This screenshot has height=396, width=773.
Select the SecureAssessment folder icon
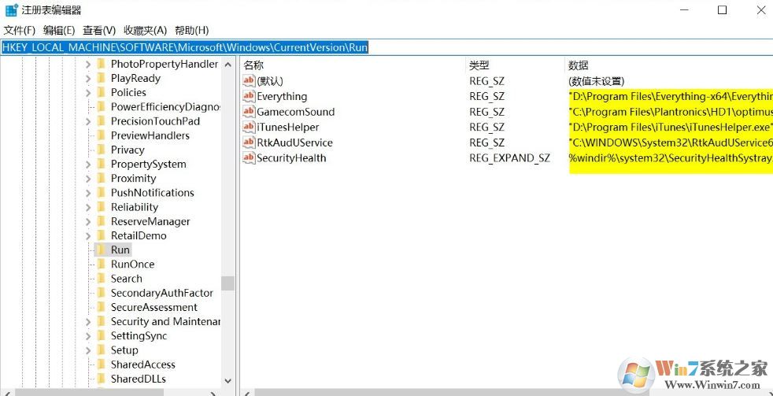pos(101,307)
